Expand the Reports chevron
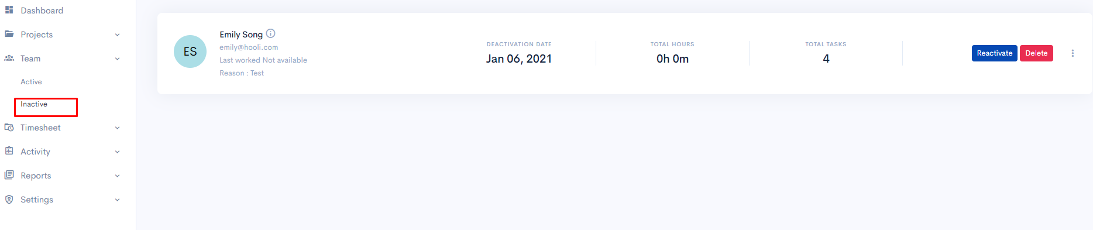The image size is (1093, 230). tap(117, 176)
